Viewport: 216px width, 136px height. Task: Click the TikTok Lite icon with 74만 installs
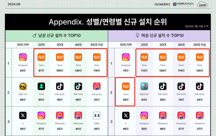(x=181, y=86)
